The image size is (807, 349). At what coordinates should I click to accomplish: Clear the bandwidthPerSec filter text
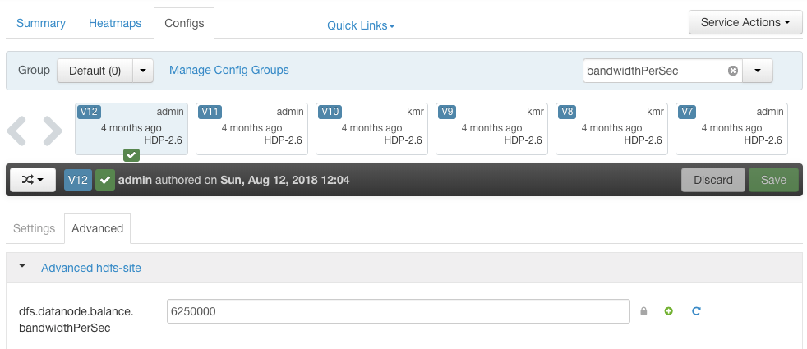[733, 71]
